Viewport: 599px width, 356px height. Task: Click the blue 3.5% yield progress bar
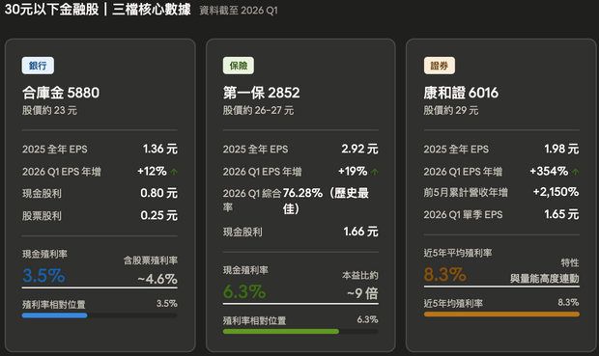pyautogui.click(x=100, y=315)
